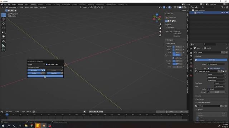Jump to timeline end frame button
This screenshot has height=128, width=229.
pyautogui.click(x=102, y=112)
